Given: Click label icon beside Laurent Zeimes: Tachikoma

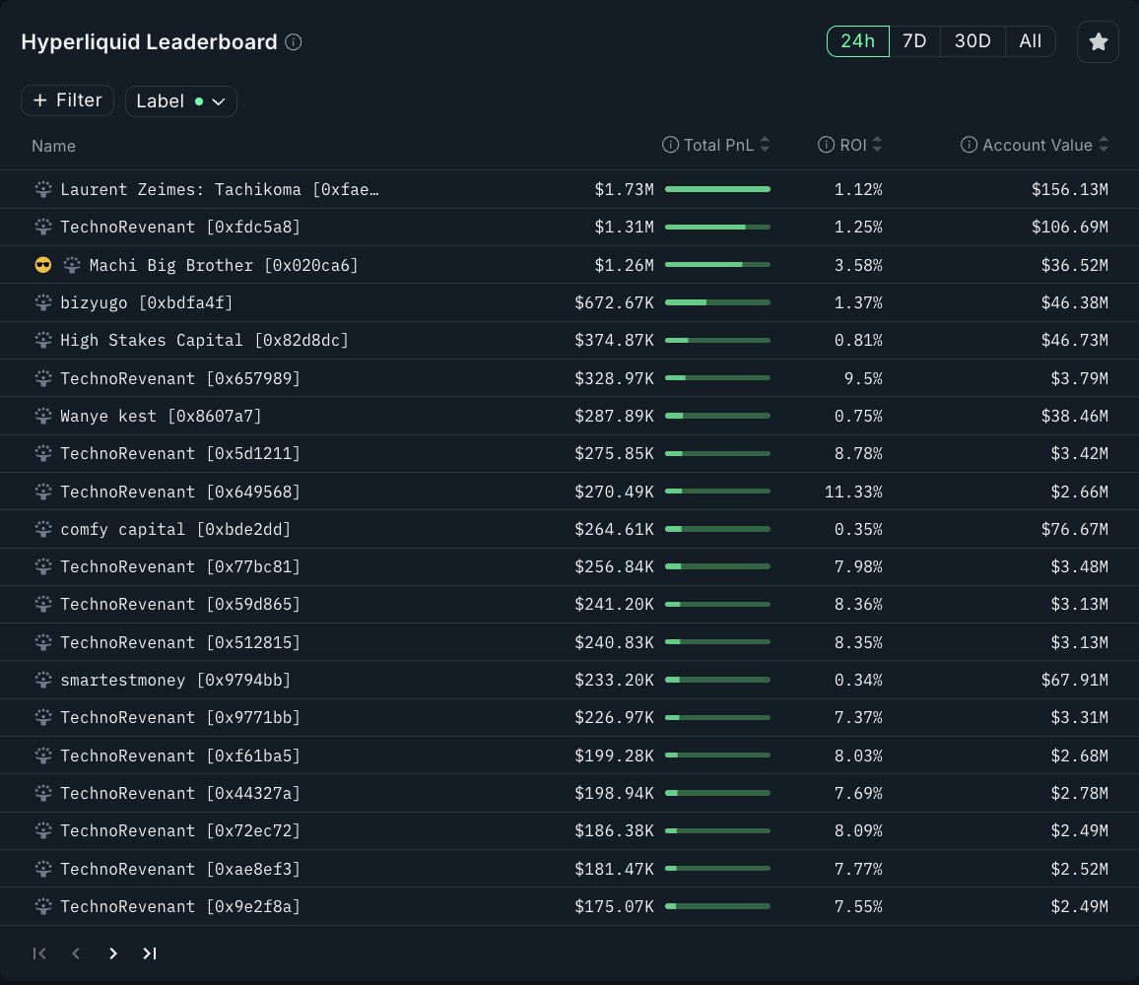Looking at the screenshot, I should pyautogui.click(x=42, y=189).
